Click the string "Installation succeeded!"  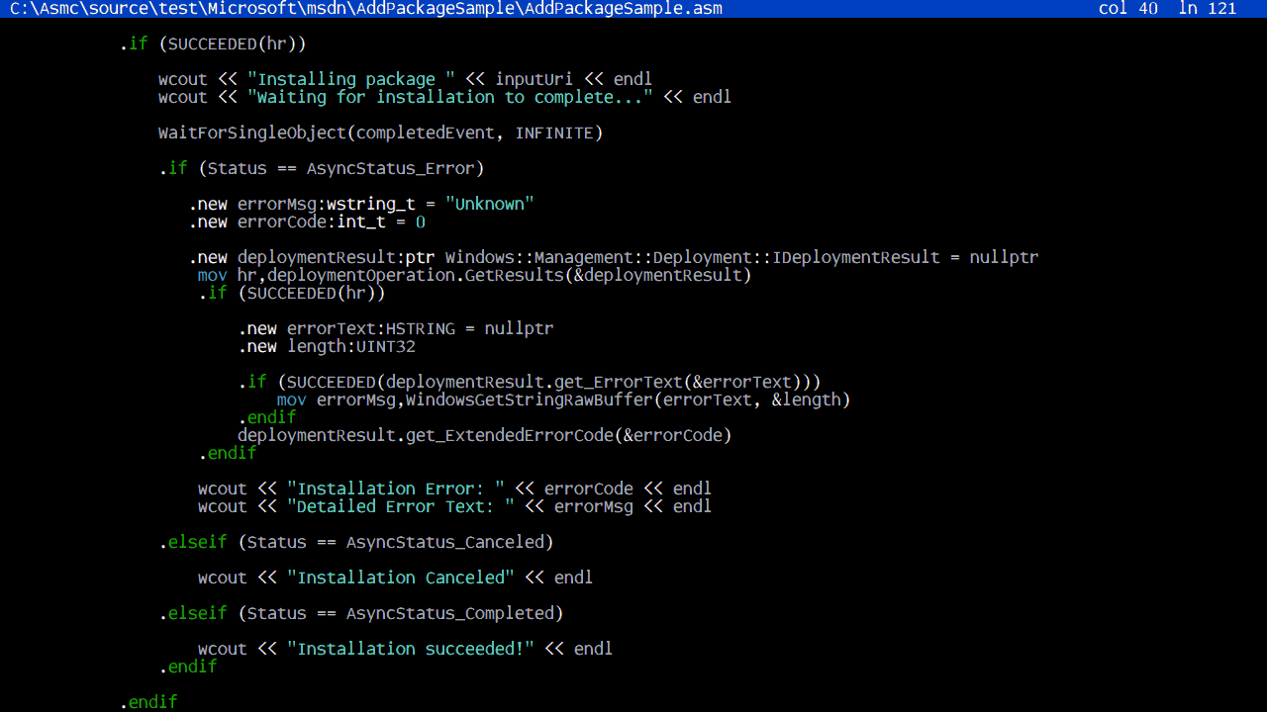411,650
